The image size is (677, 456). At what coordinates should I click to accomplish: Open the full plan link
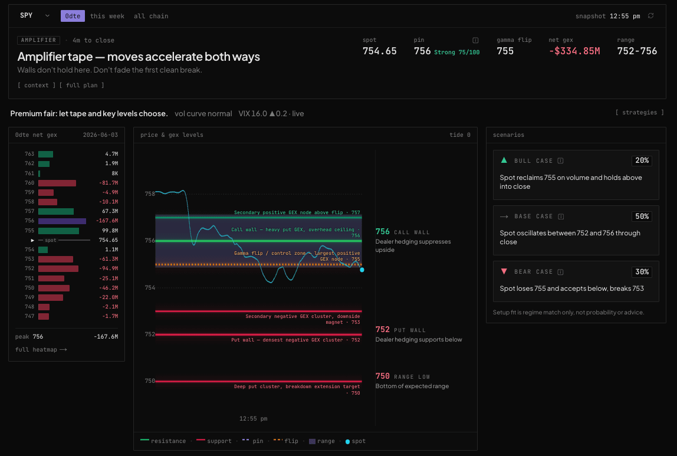[81, 85]
